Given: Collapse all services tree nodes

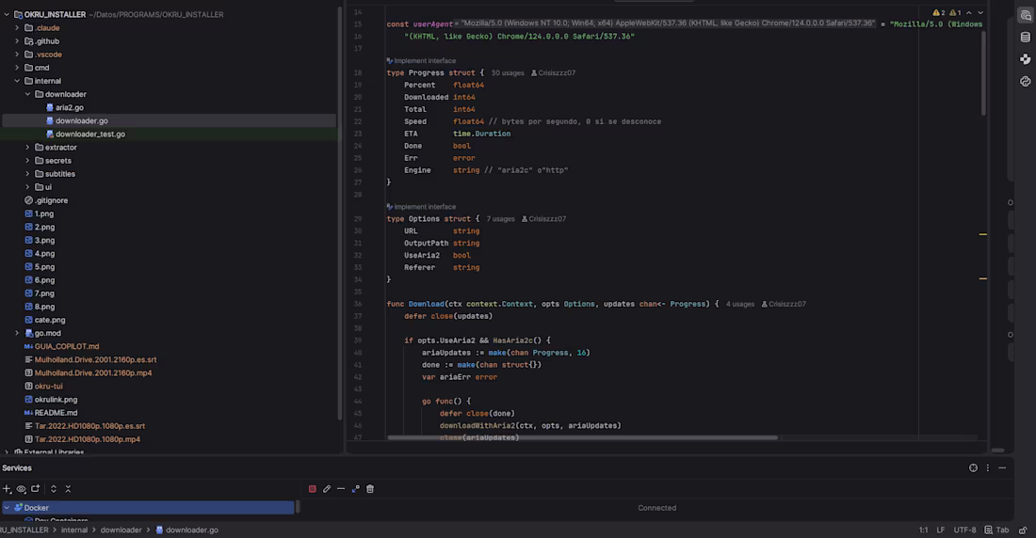Looking at the screenshot, I should pyautogui.click(x=68, y=489).
